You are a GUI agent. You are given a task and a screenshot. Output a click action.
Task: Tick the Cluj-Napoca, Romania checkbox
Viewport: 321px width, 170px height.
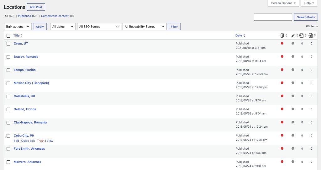tap(8, 123)
